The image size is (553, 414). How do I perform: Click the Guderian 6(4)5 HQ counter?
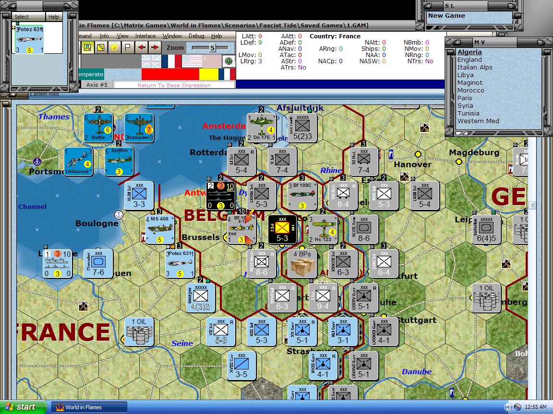point(486,229)
